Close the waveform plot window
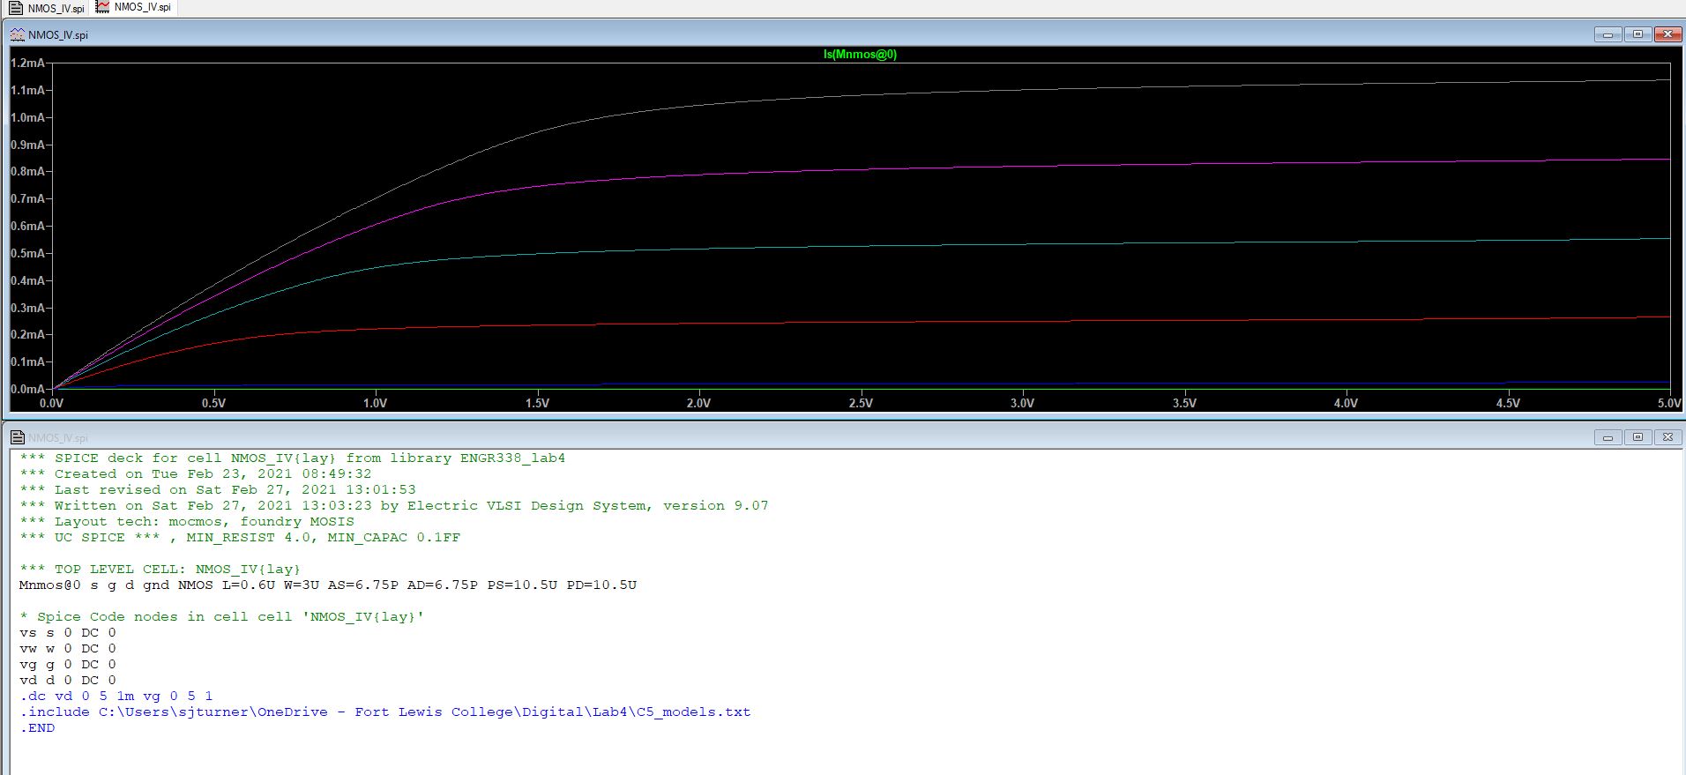Screen dimensions: 1686x775 (x=1667, y=34)
